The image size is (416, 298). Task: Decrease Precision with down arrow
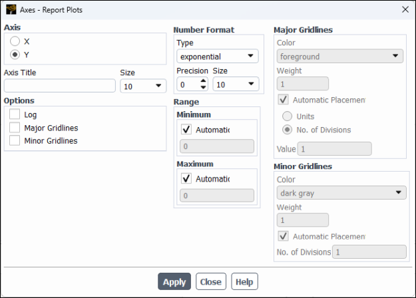pos(203,88)
